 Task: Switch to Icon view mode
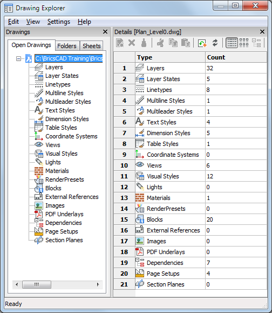pyautogui.click(x=244, y=43)
